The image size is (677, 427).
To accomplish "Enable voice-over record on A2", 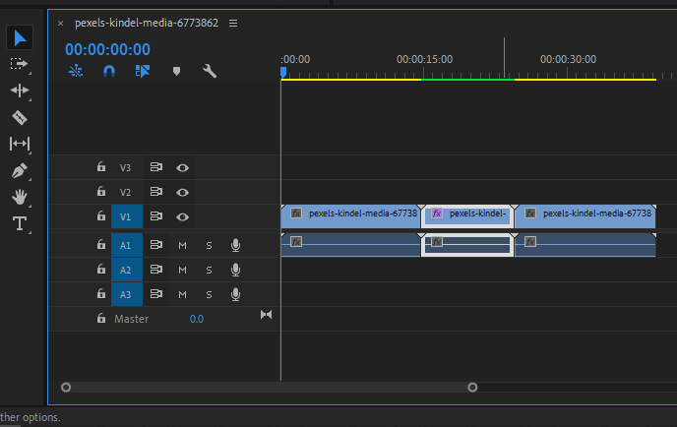I will 235,270.
